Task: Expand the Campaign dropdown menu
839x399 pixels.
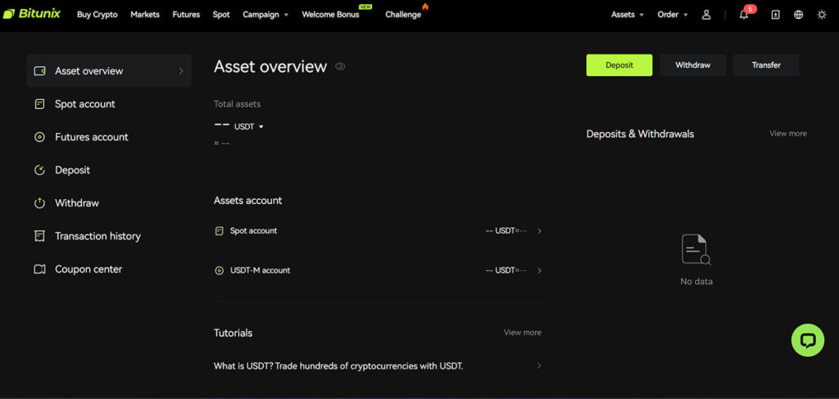Action: click(265, 15)
